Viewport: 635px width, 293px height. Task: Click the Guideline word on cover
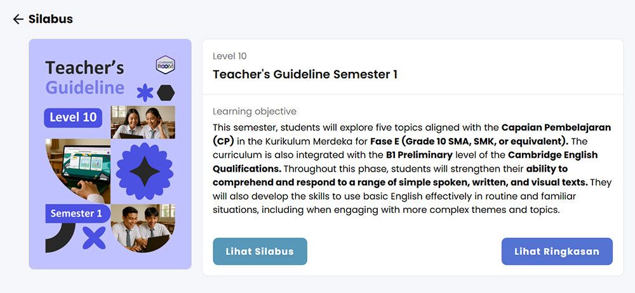(84, 87)
